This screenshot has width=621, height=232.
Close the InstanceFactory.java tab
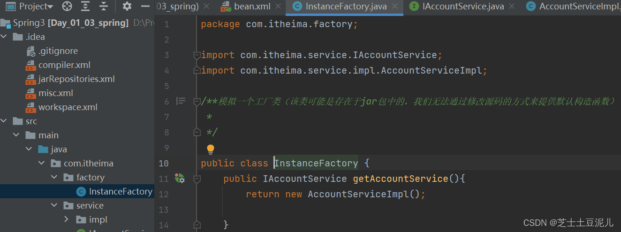click(395, 7)
